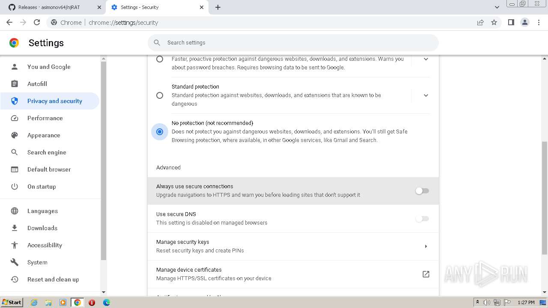Open Reset and clean up
The width and height of the screenshot is (548, 308).
[x=50, y=279]
